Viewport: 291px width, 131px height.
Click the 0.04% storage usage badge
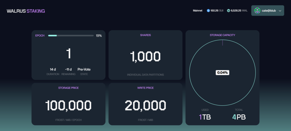[223, 73]
